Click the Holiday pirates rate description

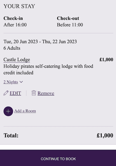coord(48,70)
